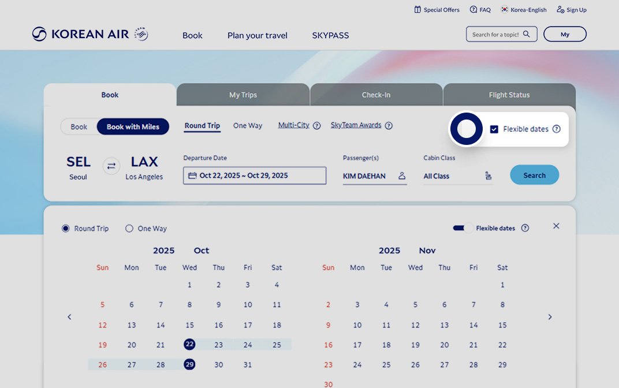Open the All Class cabin dropdown
Image resolution: width=619 pixels, height=388 pixels.
458,176
